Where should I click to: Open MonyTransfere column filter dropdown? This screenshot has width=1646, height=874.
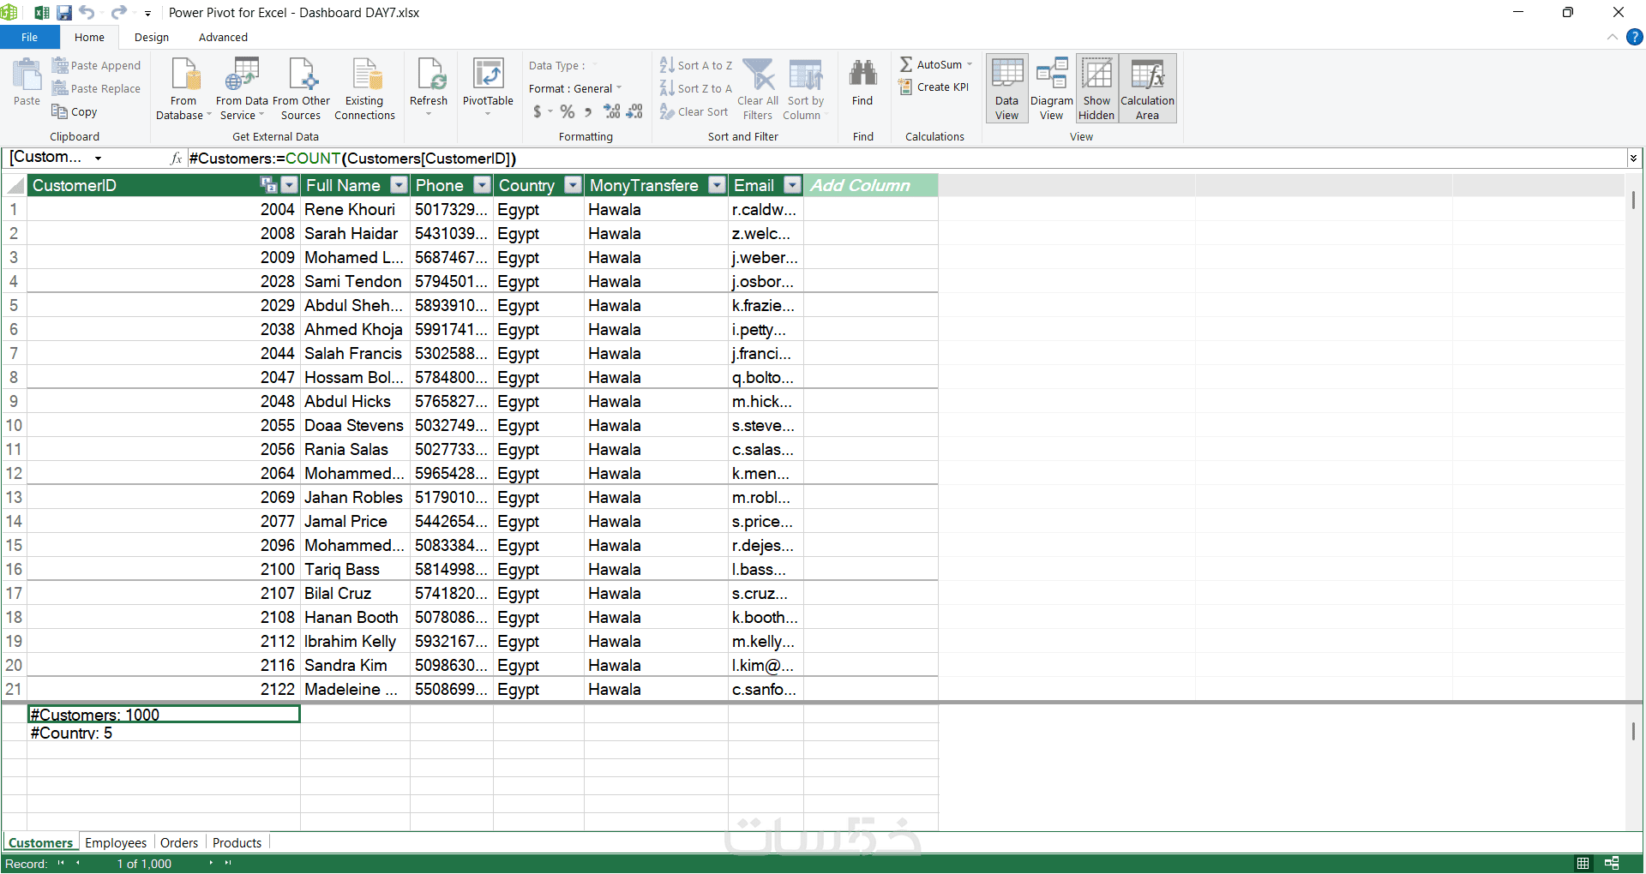(718, 185)
